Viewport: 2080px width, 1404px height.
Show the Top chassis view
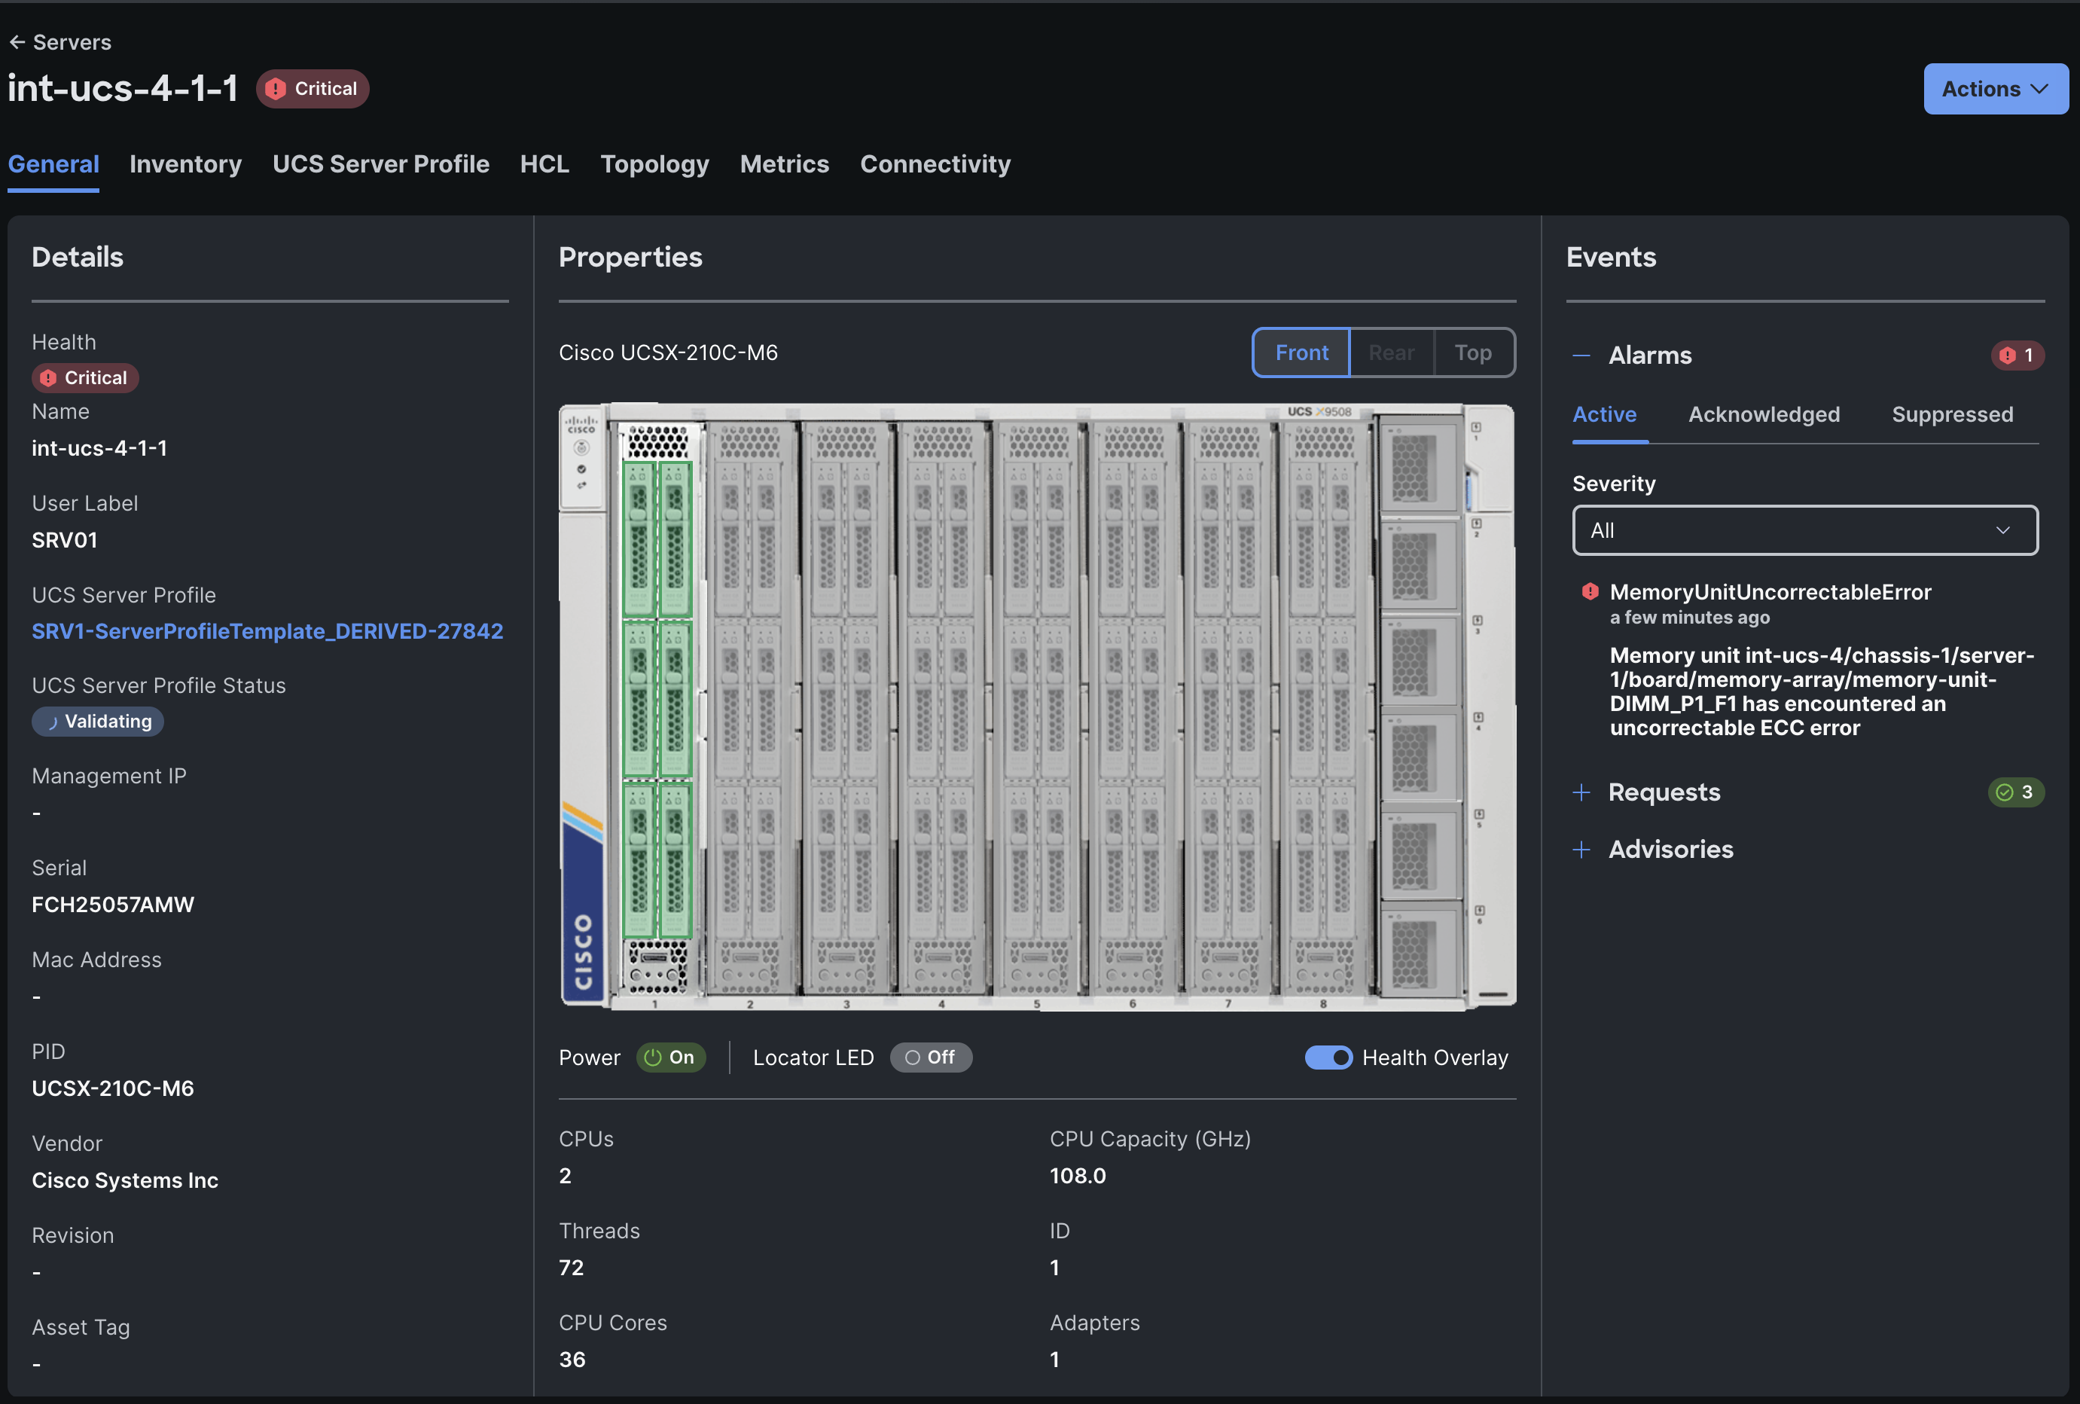point(1472,353)
